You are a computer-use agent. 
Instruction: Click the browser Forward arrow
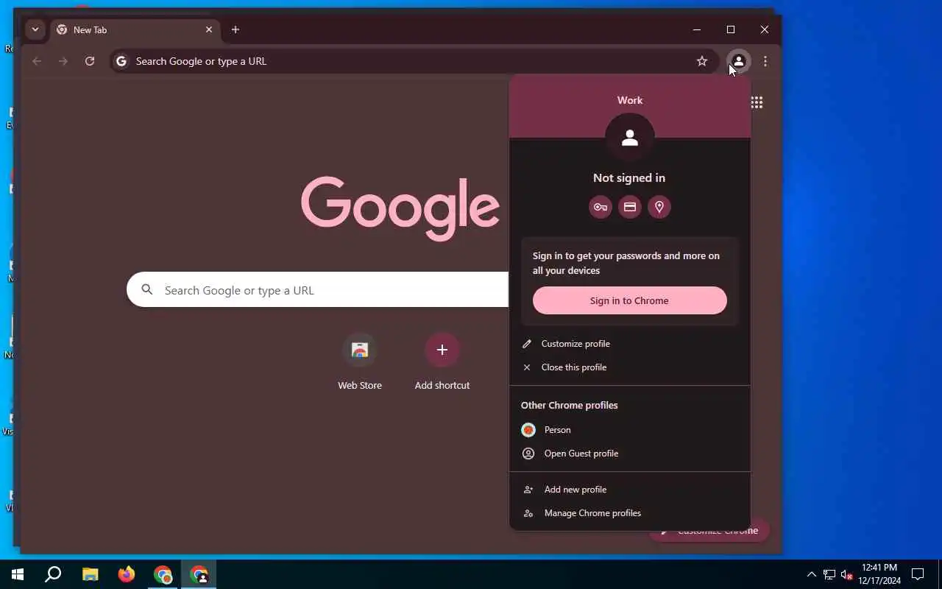click(63, 61)
